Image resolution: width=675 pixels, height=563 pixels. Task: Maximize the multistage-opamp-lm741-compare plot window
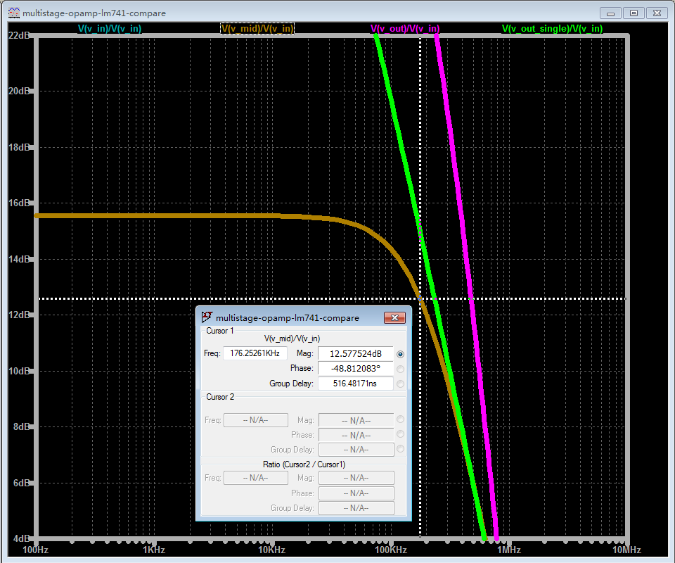coord(634,13)
